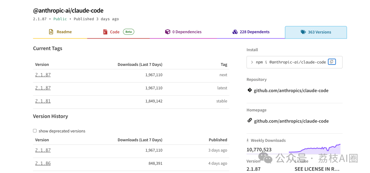
Task: Open the Readme tab
Action: tap(60, 32)
